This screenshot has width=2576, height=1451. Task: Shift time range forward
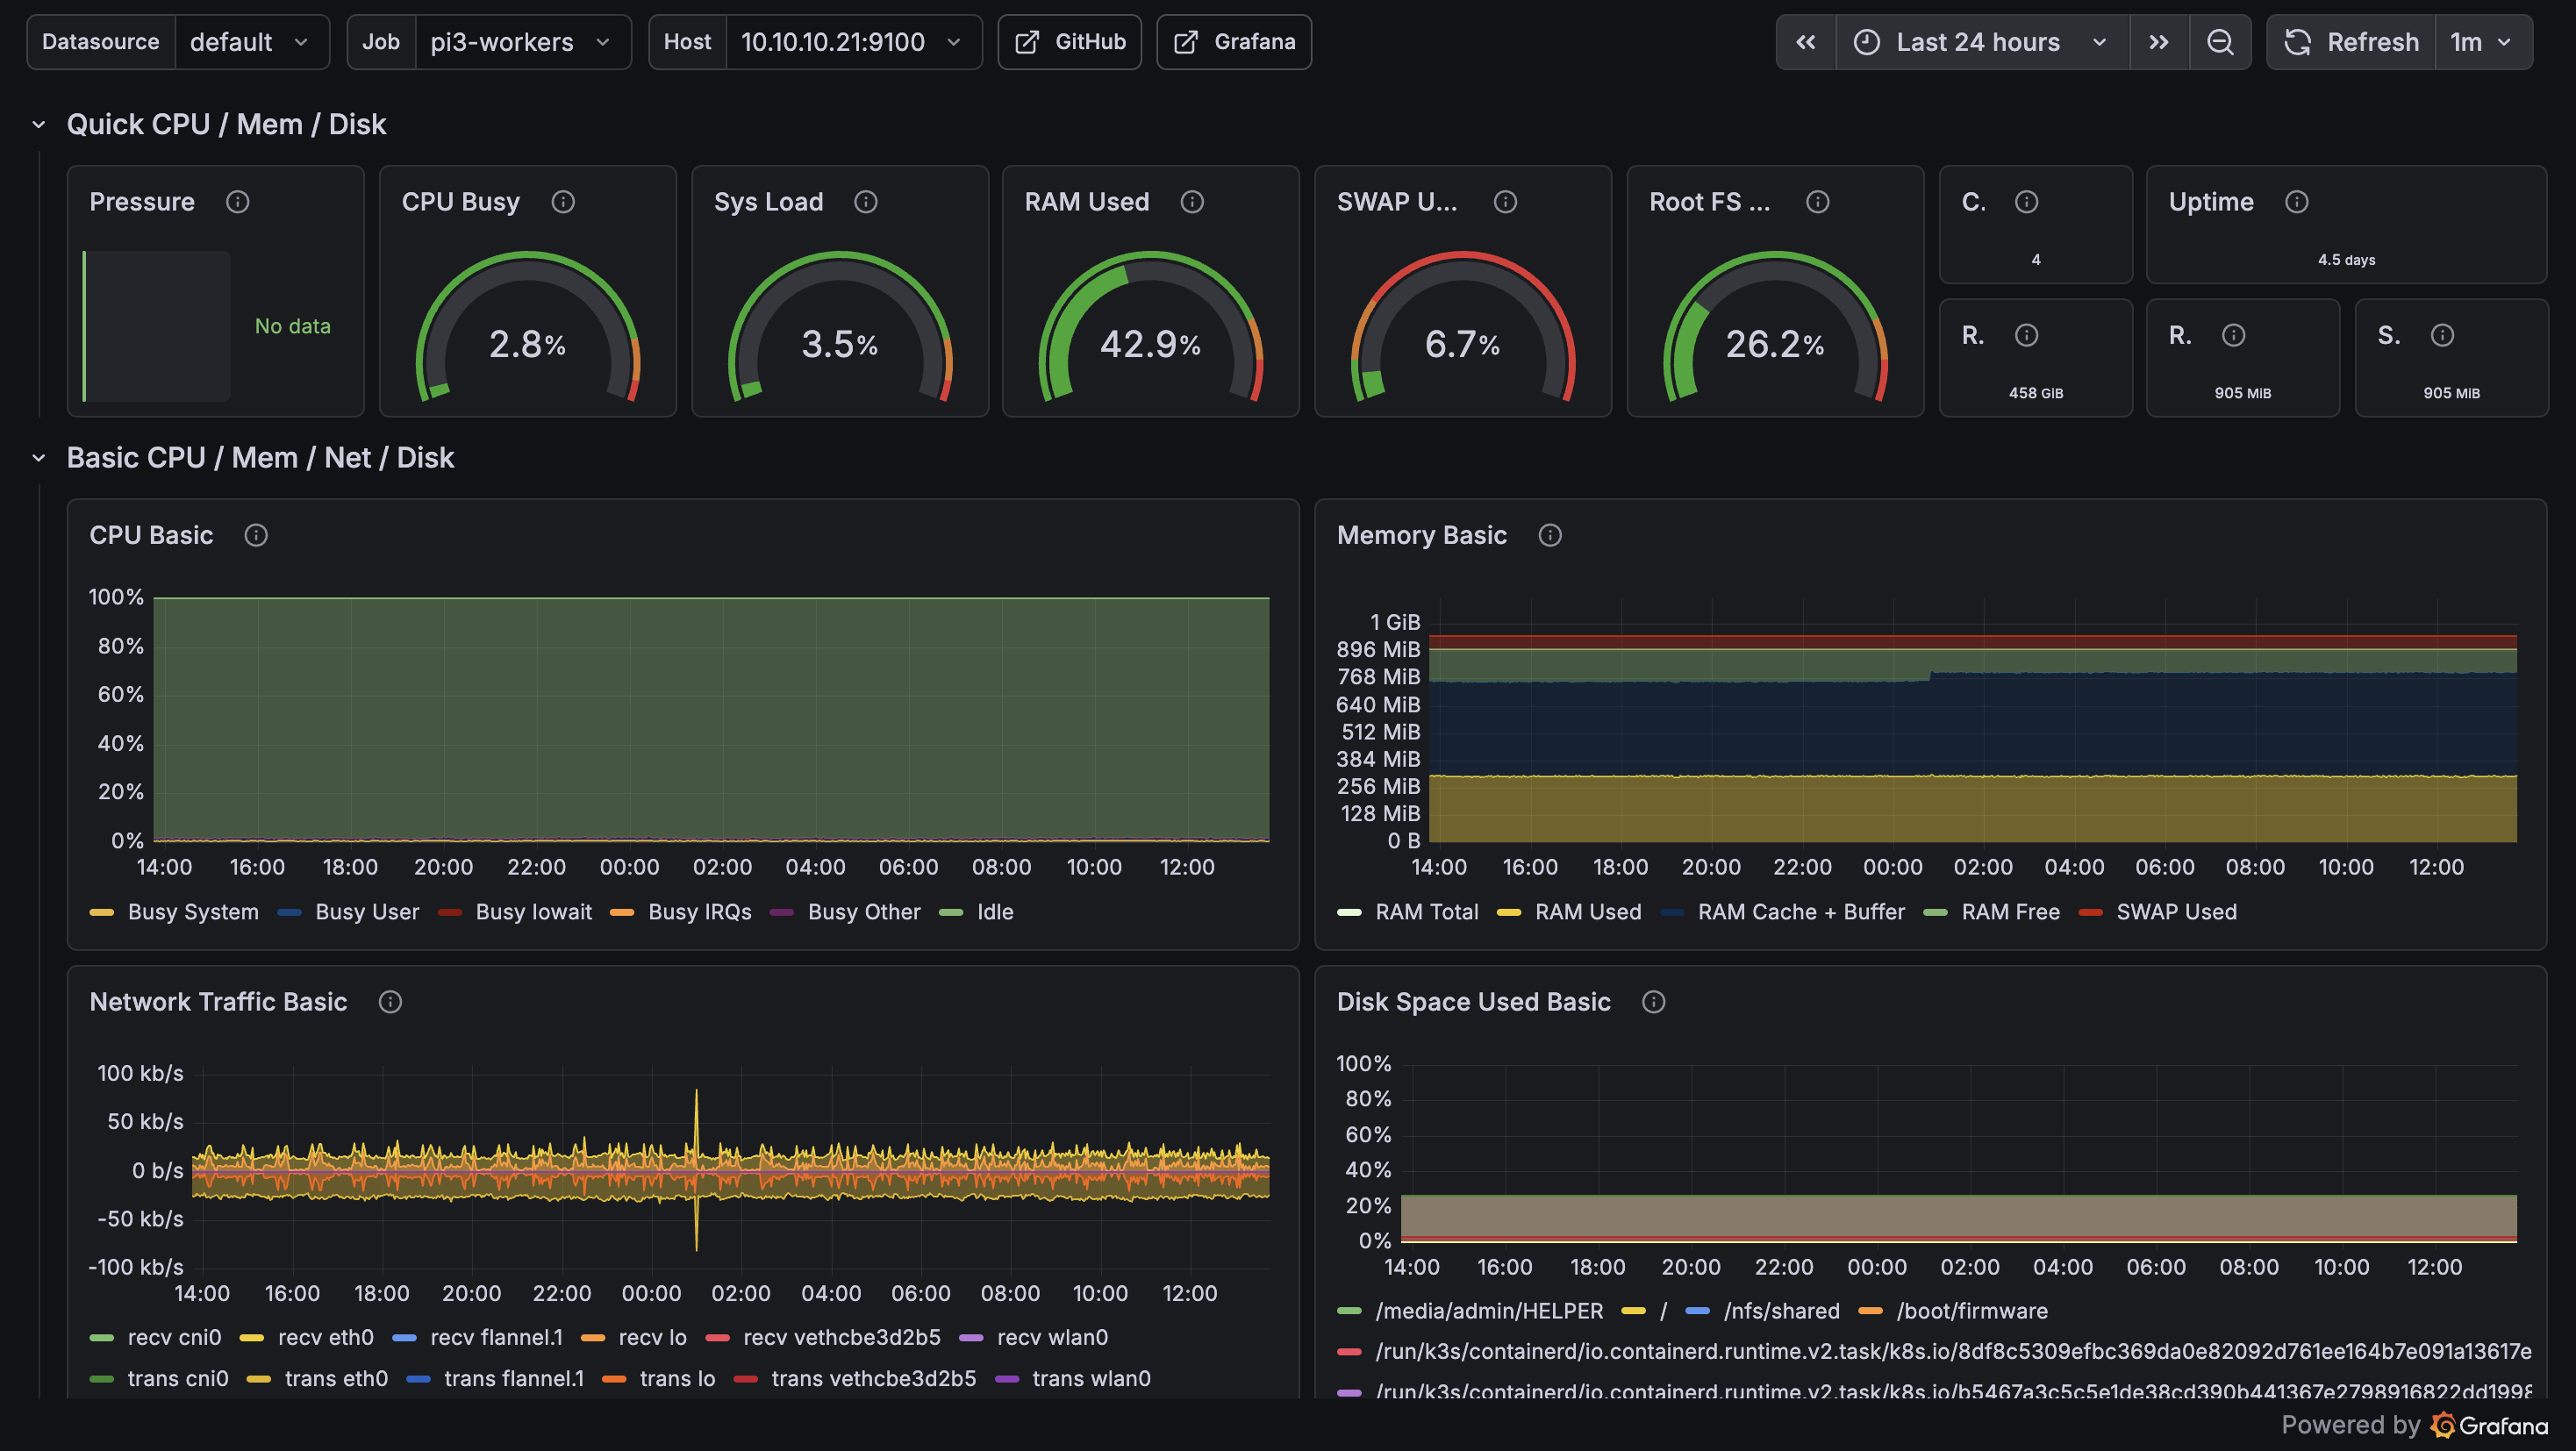pyautogui.click(x=2159, y=42)
